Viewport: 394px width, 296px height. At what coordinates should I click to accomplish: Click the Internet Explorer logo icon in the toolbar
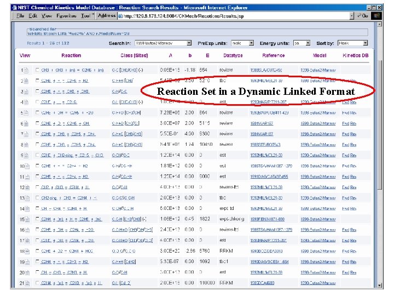point(376,16)
